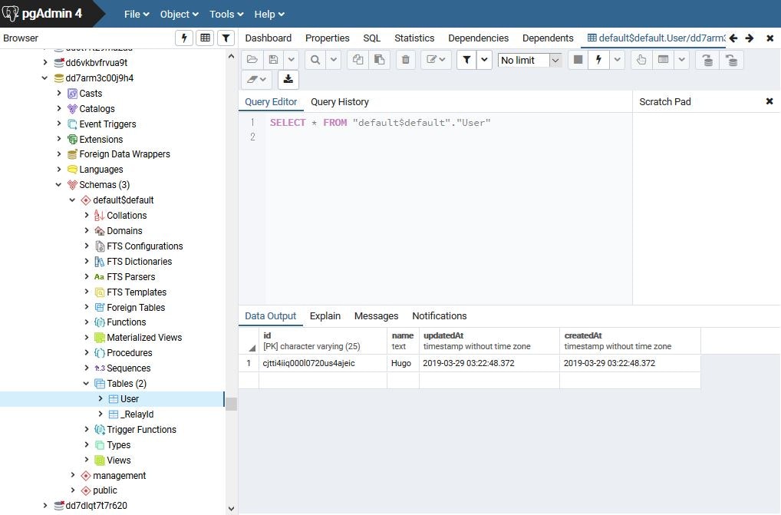Click the Paste rows icon

click(x=379, y=60)
